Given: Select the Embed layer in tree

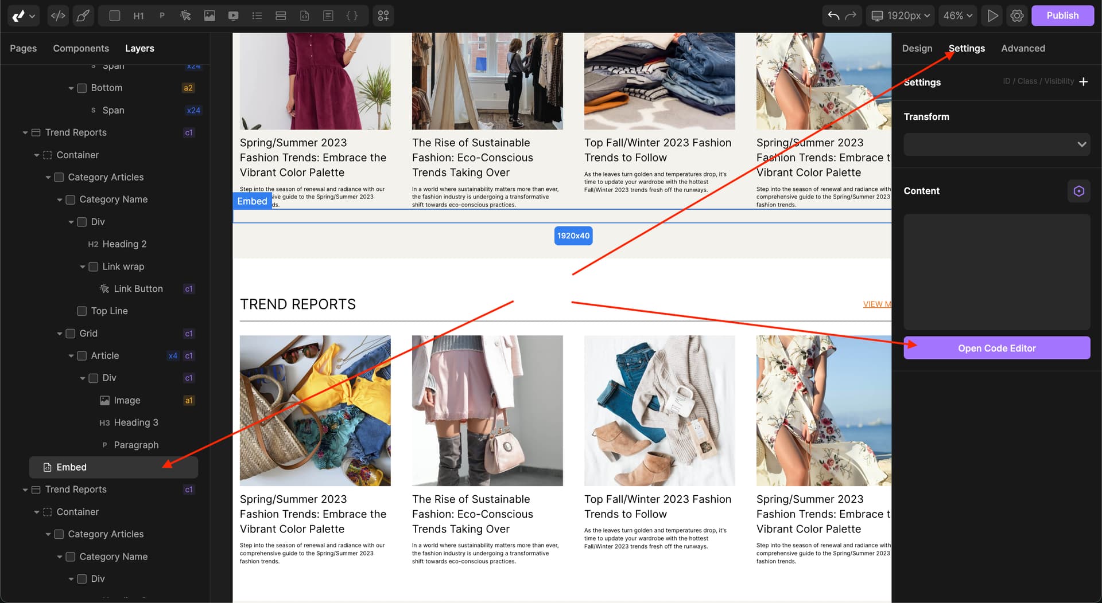Looking at the screenshot, I should 113,467.
